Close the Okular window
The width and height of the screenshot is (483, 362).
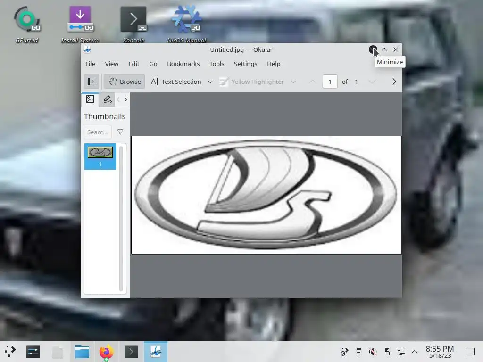click(396, 49)
